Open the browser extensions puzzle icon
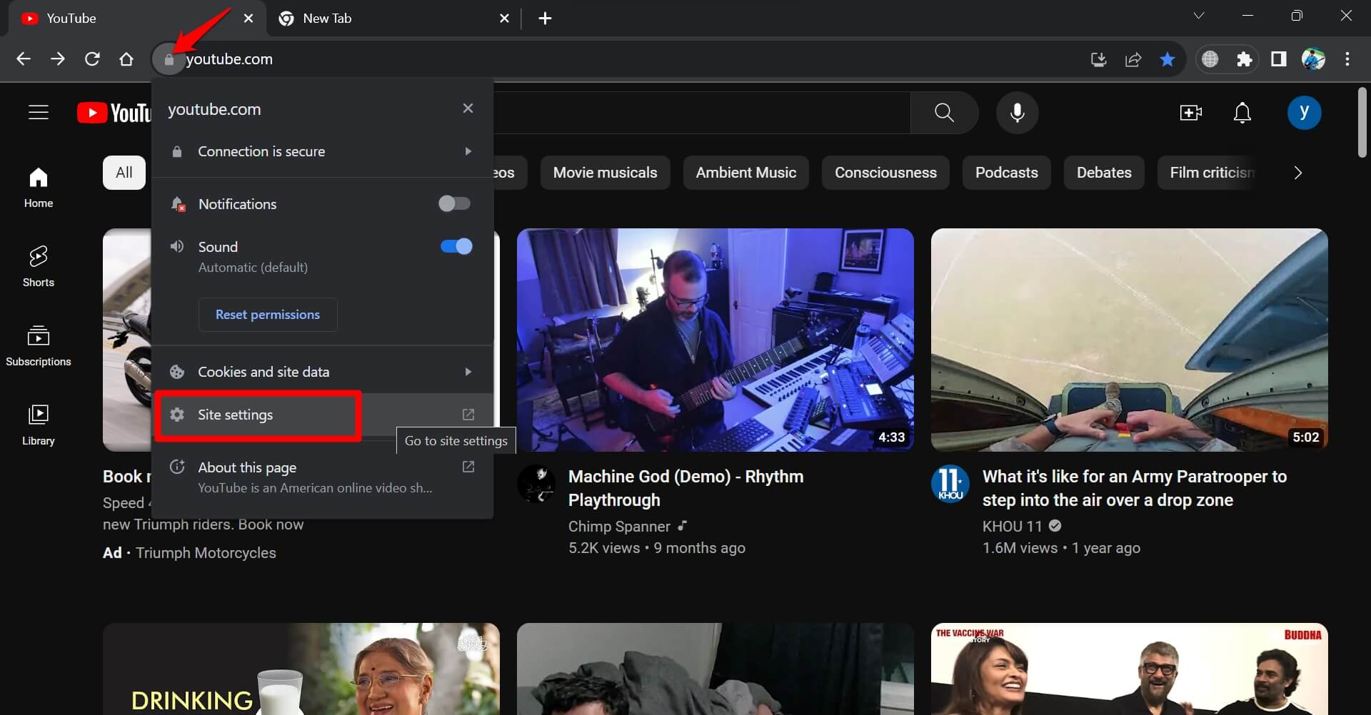Viewport: 1371px width, 715px height. [x=1245, y=59]
